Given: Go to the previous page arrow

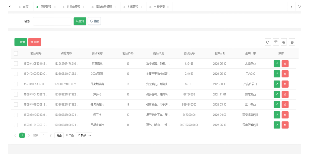Looking at the screenshot, I should pos(15,135).
